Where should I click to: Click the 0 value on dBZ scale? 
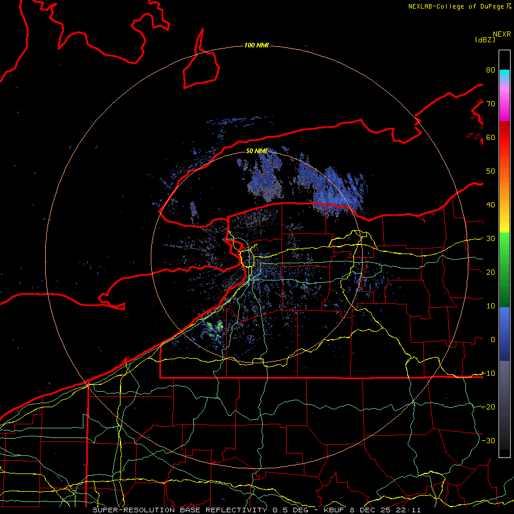coord(493,340)
